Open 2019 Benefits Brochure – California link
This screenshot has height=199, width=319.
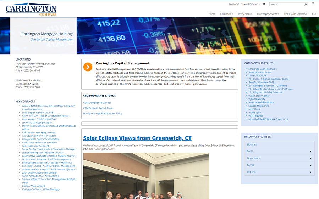pyautogui.click(x=268, y=86)
